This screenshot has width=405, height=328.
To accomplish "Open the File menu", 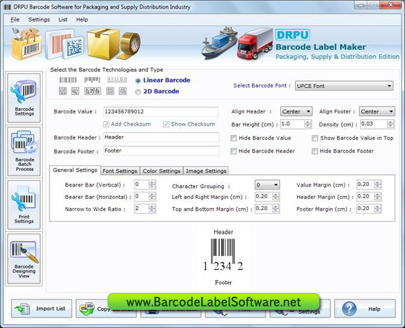I will [x=15, y=19].
